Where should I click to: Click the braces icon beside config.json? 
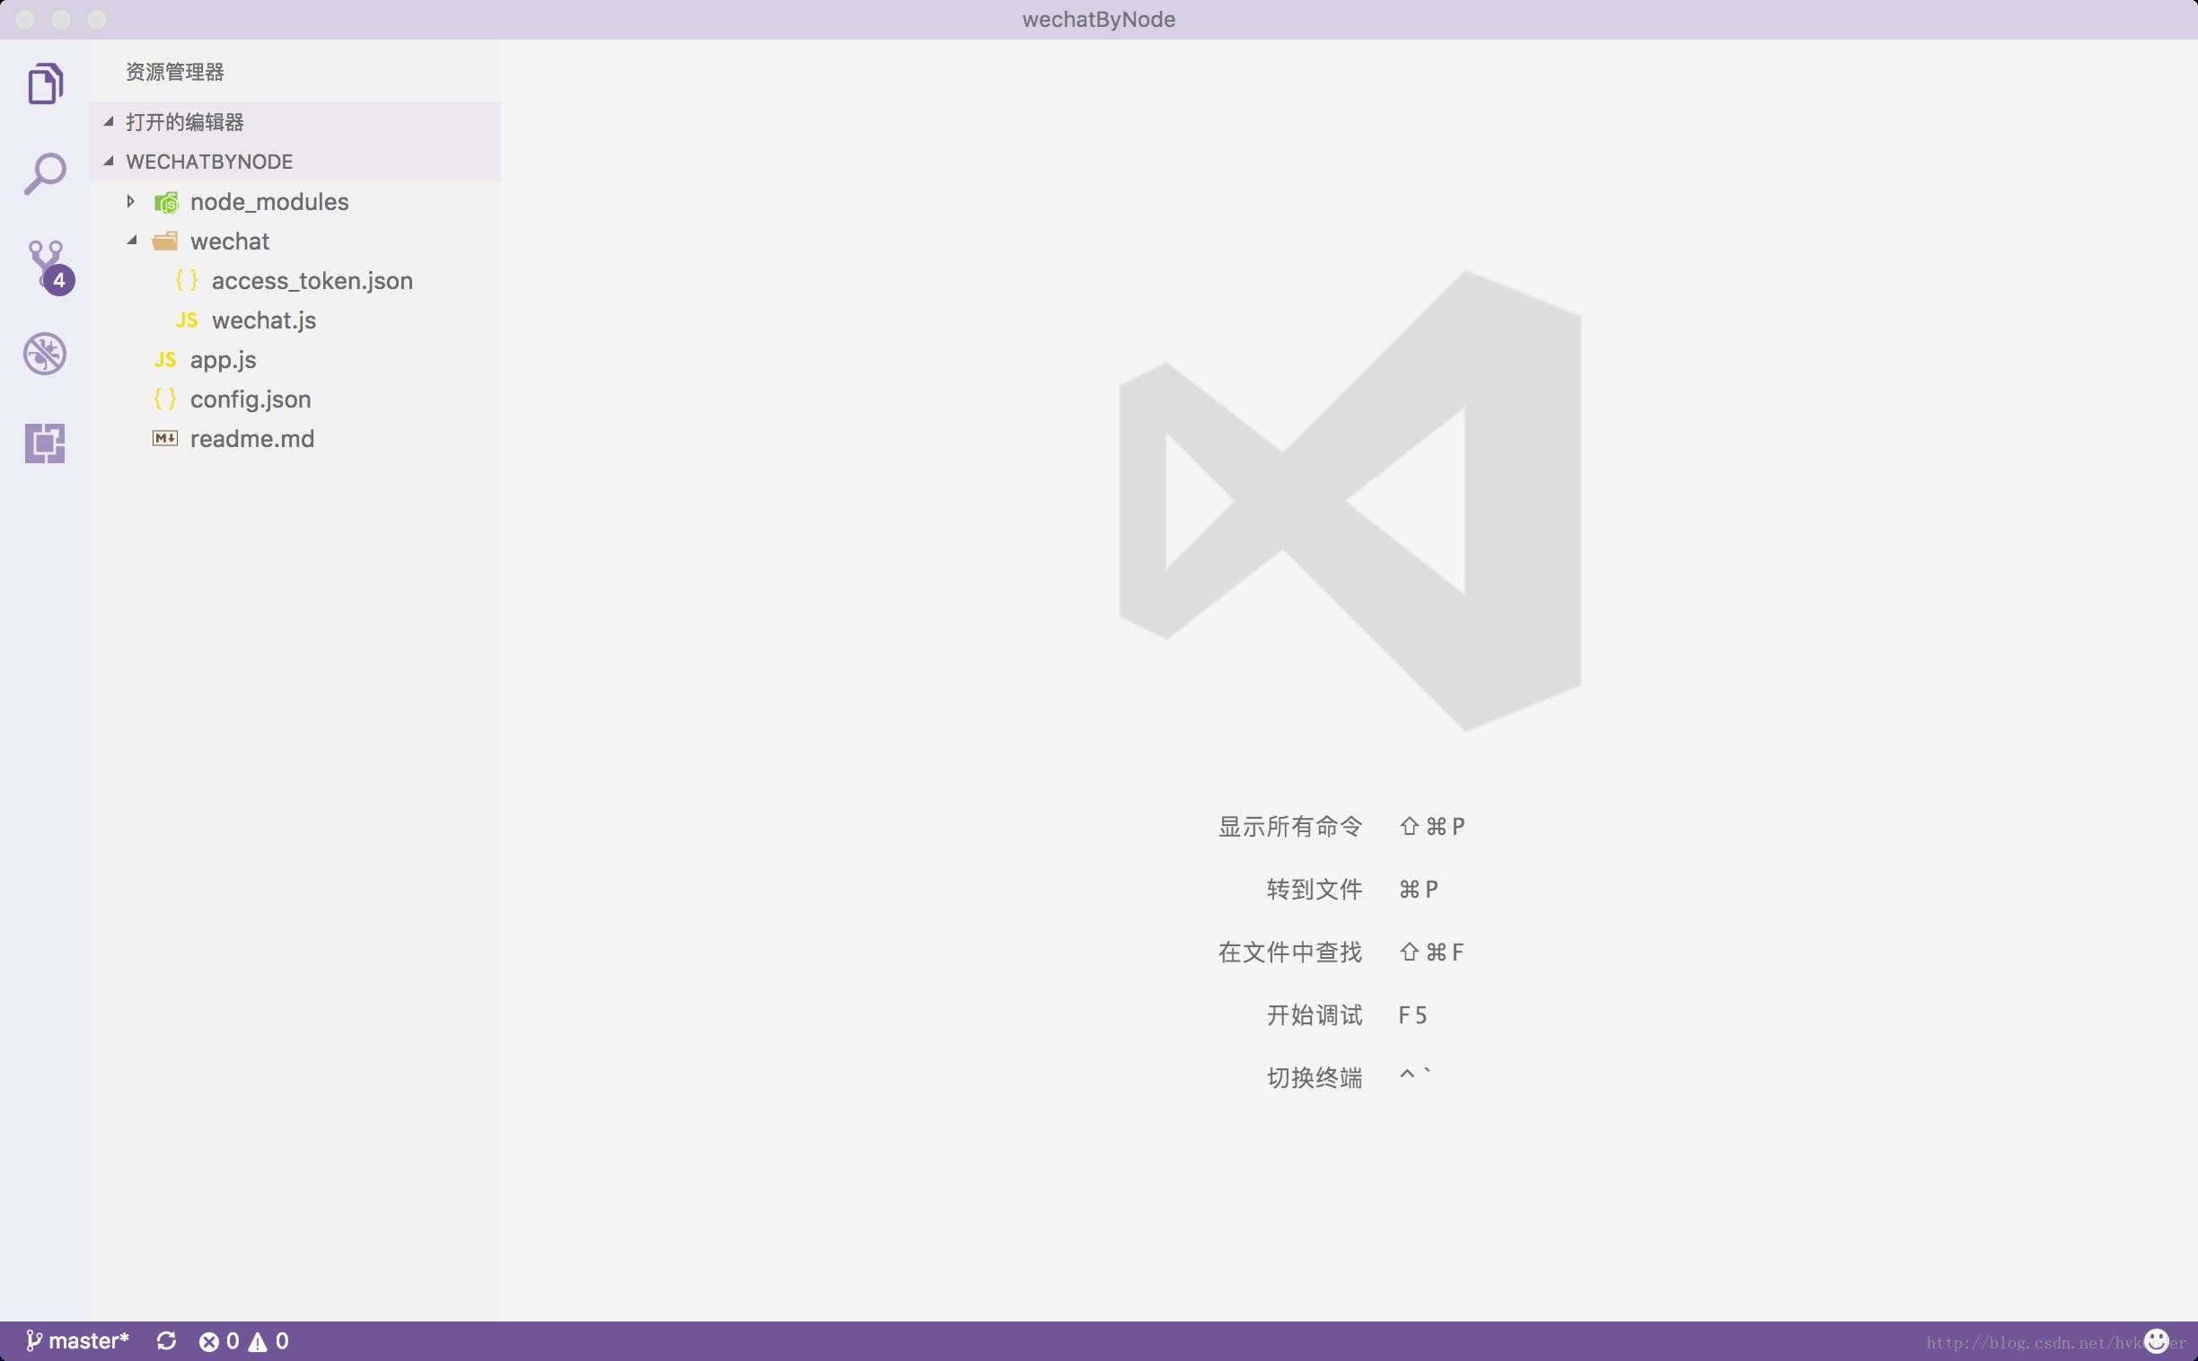click(x=164, y=399)
